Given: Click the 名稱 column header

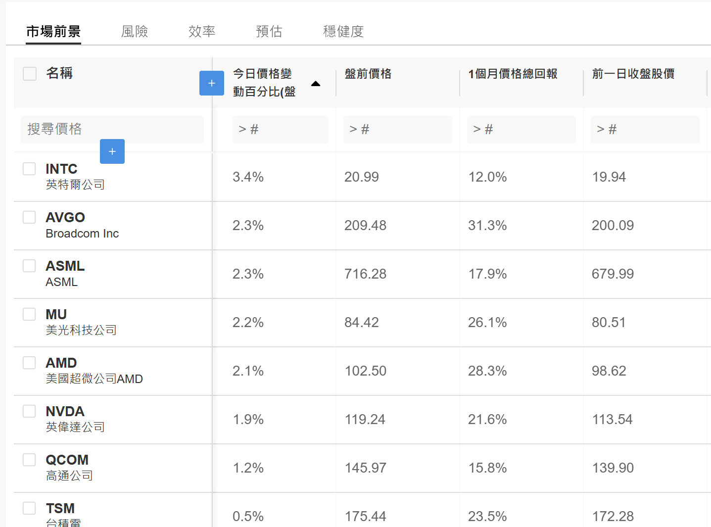Looking at the screenshot, I should pos(59,73).
